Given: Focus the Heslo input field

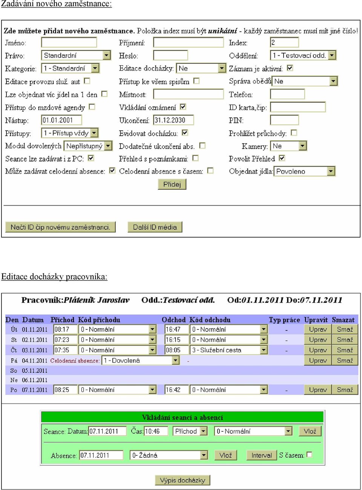Looking at the screenshot, I should (x=170, y=55).
